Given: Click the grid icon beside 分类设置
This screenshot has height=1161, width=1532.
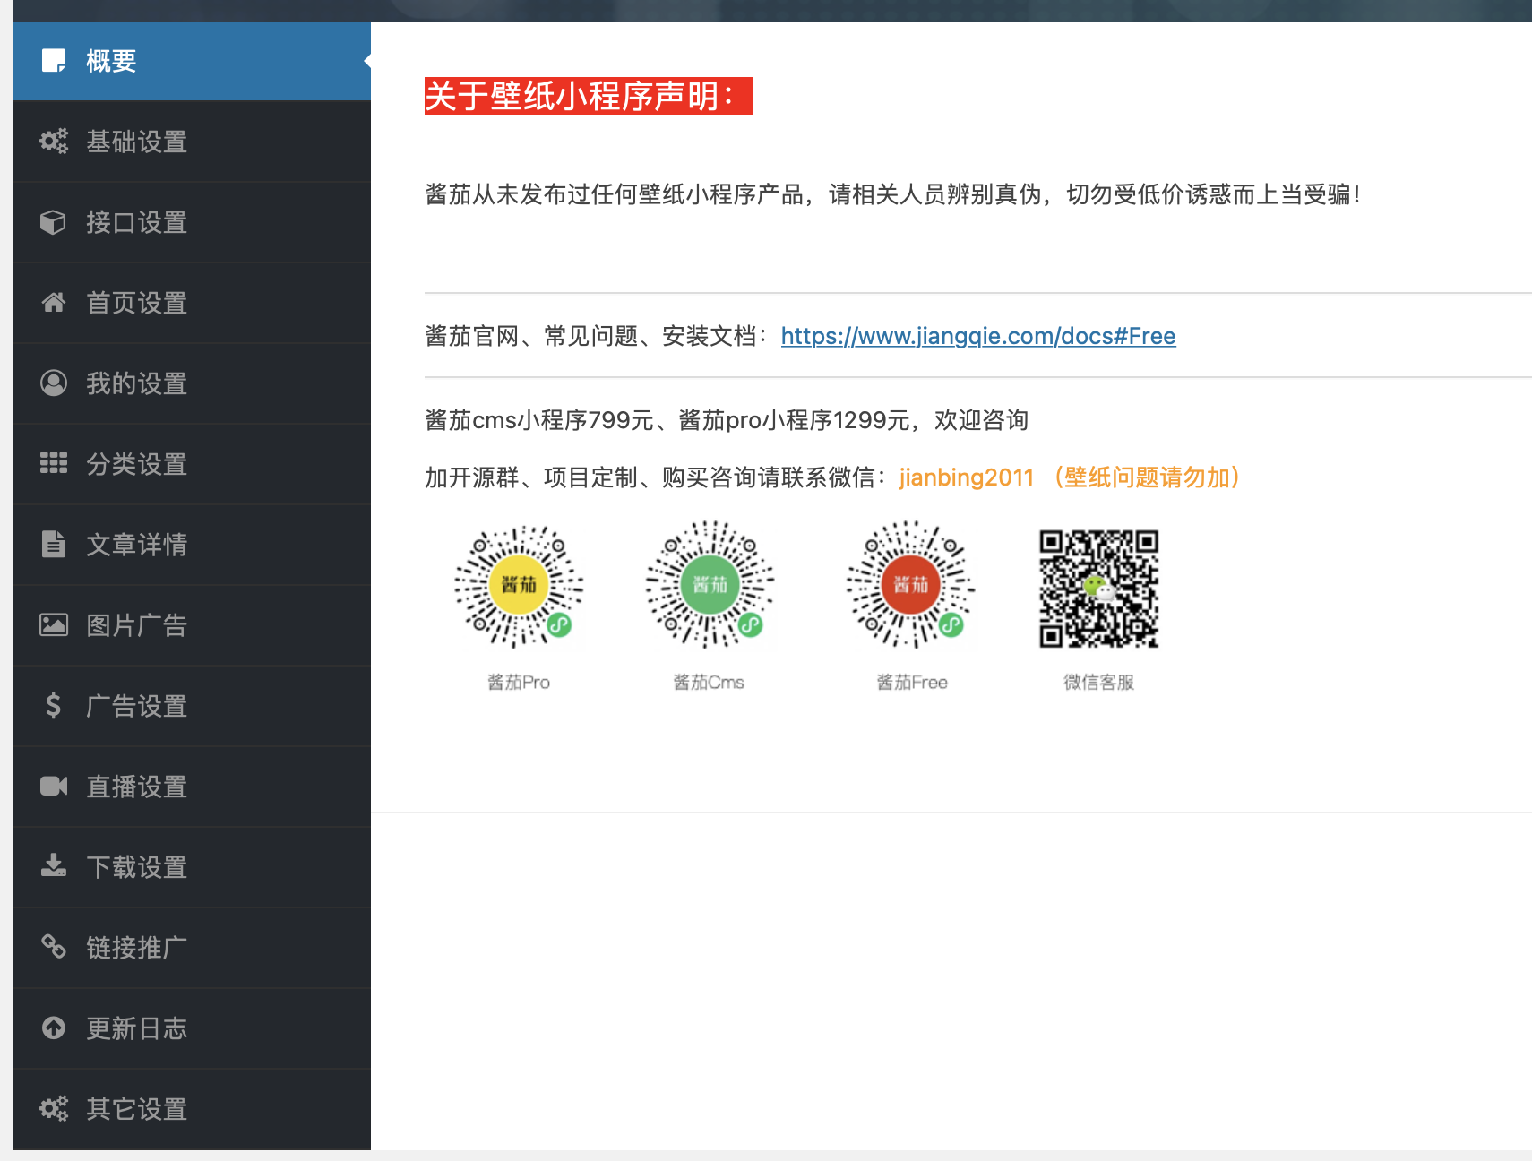Looking at the screenshot, I should click(x=54, y=463).
